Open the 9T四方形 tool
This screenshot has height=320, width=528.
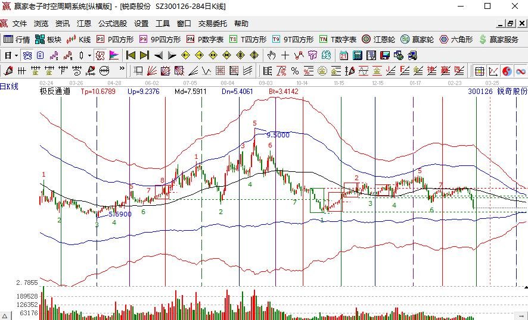(293, 40)
